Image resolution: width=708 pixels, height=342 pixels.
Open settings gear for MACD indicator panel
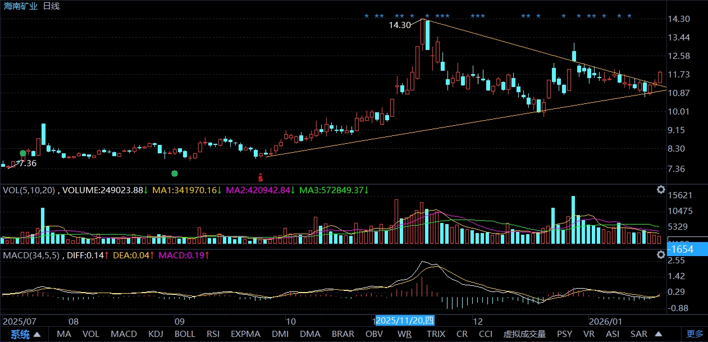point(661,255)
